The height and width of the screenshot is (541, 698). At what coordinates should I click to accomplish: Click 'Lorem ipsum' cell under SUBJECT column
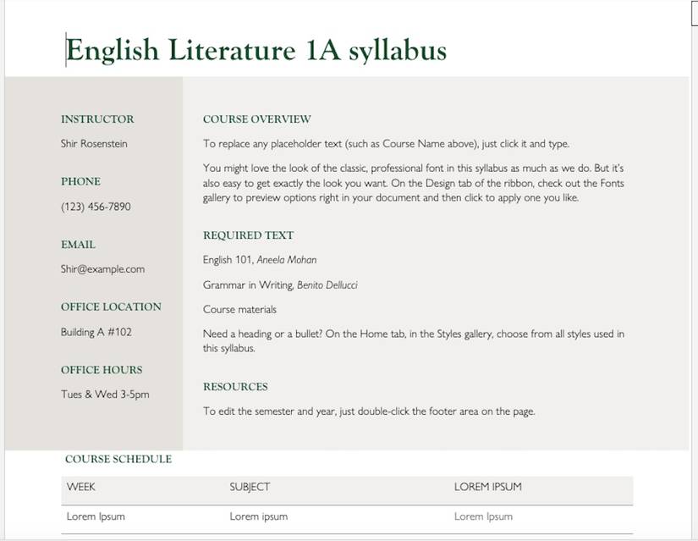pos(259,517)
